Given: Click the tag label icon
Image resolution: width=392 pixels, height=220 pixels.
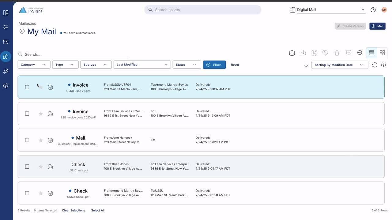Looking at the screenshot, I should coord(325,53).
